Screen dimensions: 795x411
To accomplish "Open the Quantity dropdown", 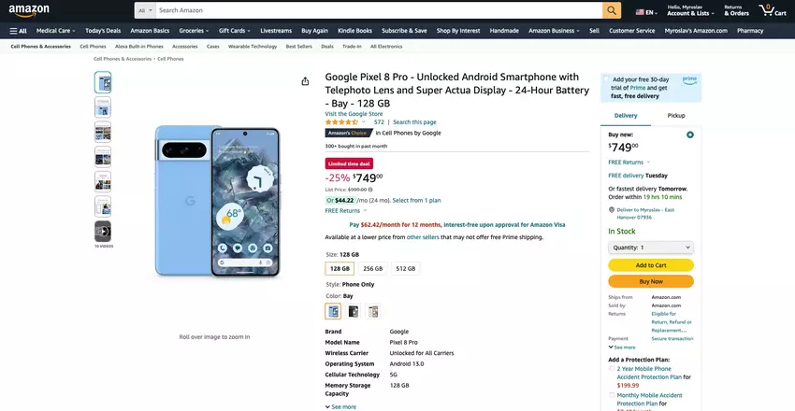I will point(651,248).
